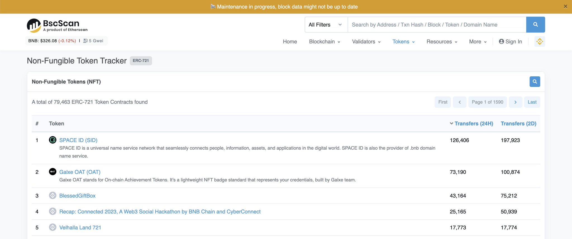Click the Galxe OAT token logo

point(53,172)
